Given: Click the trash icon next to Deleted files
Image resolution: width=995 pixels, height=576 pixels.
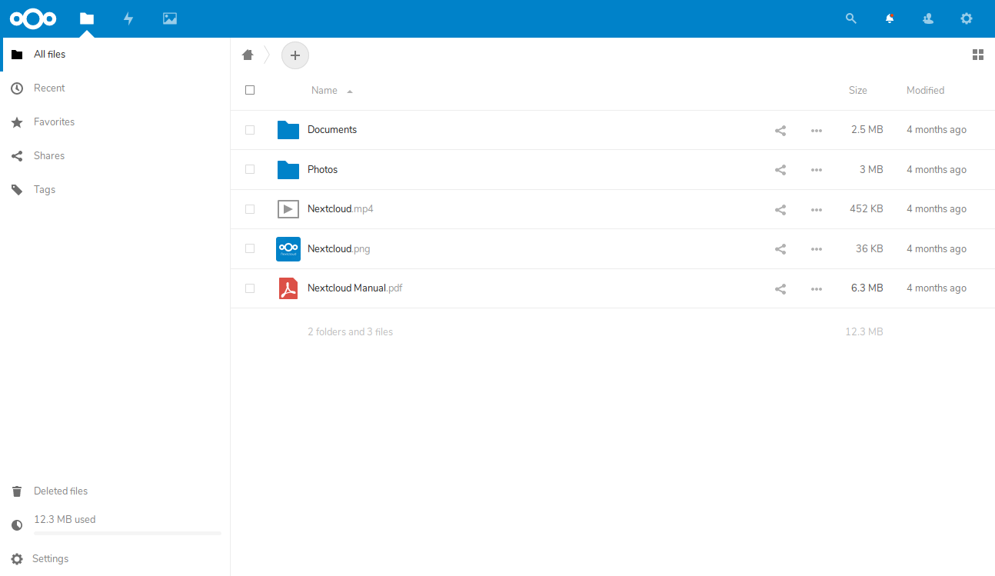Looking at the screenshot, I should tap(17, 491).
